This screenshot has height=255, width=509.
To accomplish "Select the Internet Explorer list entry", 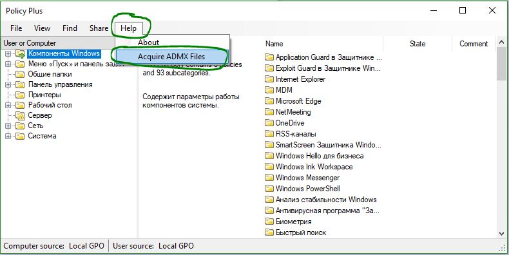I will pyautogui.click(x=300, y=79).
